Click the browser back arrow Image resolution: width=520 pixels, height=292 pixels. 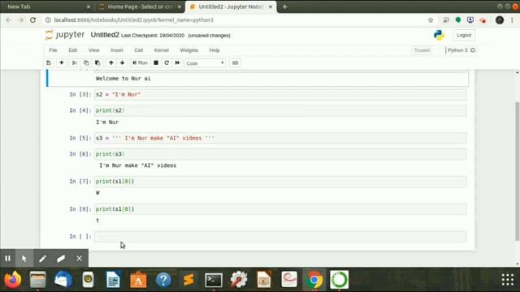[x=9, y=19]
